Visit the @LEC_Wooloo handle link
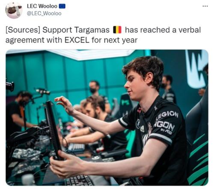This screenshot has width=214, height=189. point(44,13)
